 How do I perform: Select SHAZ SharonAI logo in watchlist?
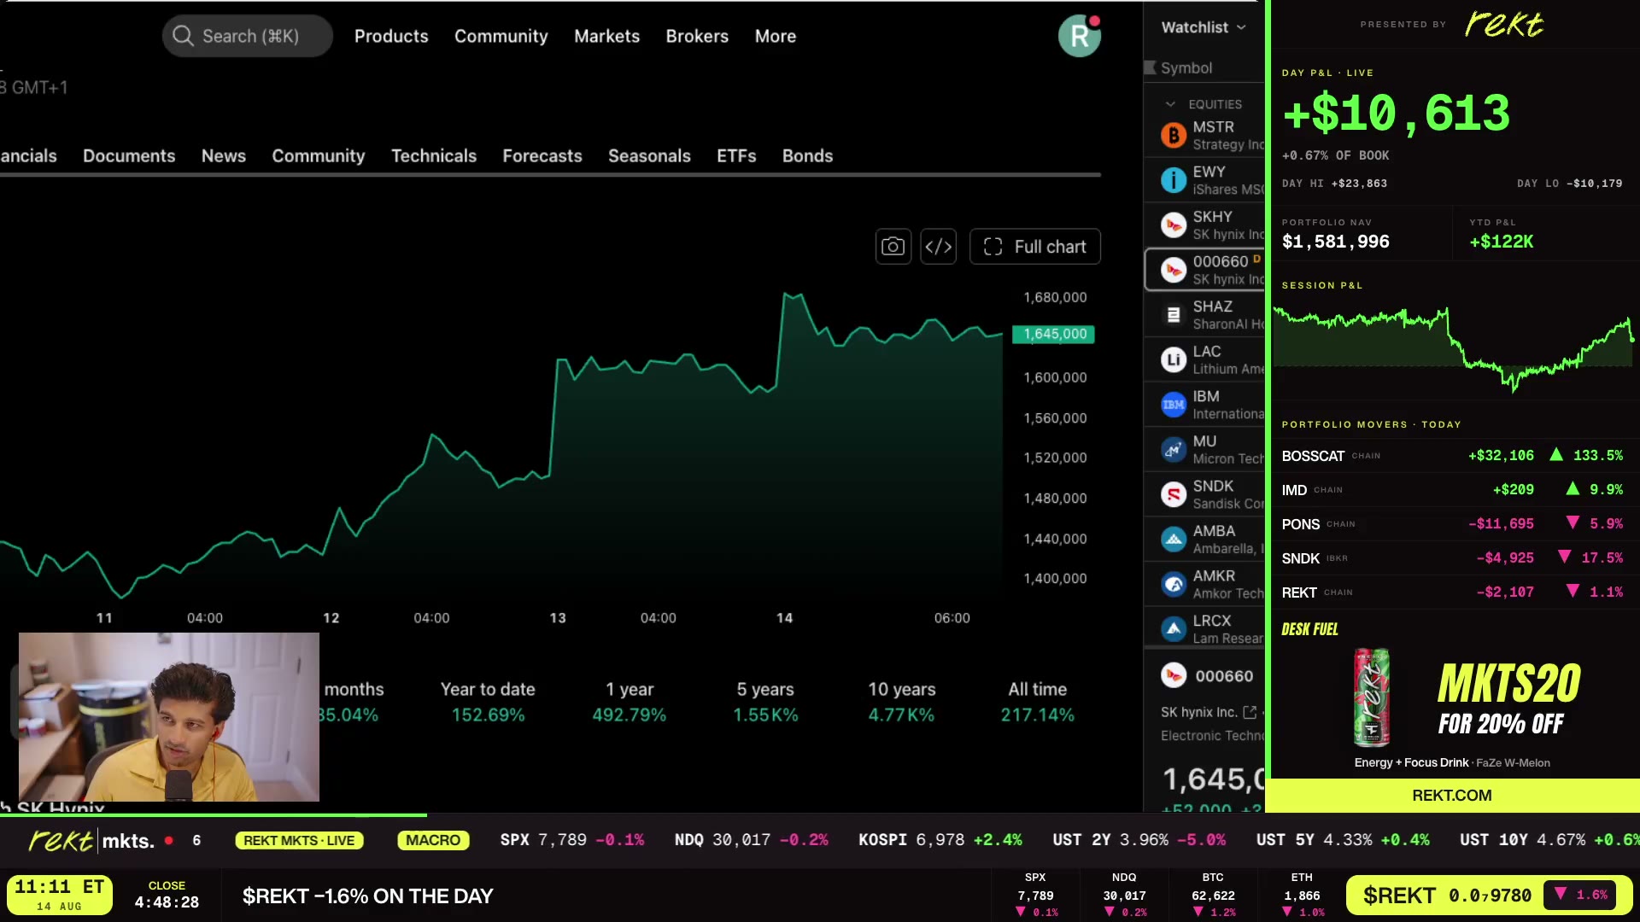pyautogui.click(x=1174, y=315)
